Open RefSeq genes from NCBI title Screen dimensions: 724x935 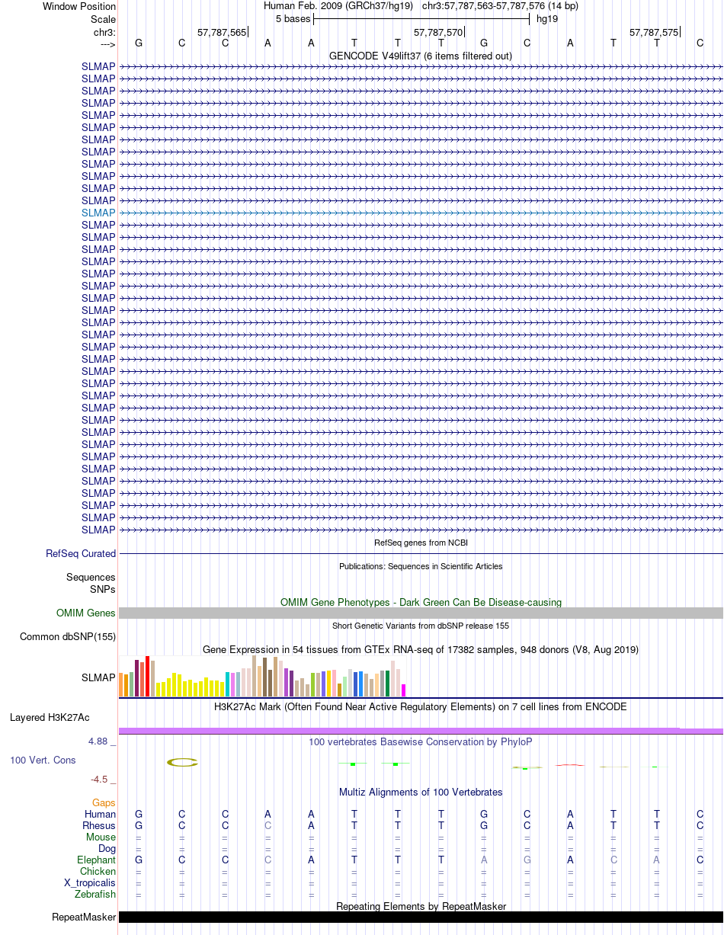[x=421, y=543]
